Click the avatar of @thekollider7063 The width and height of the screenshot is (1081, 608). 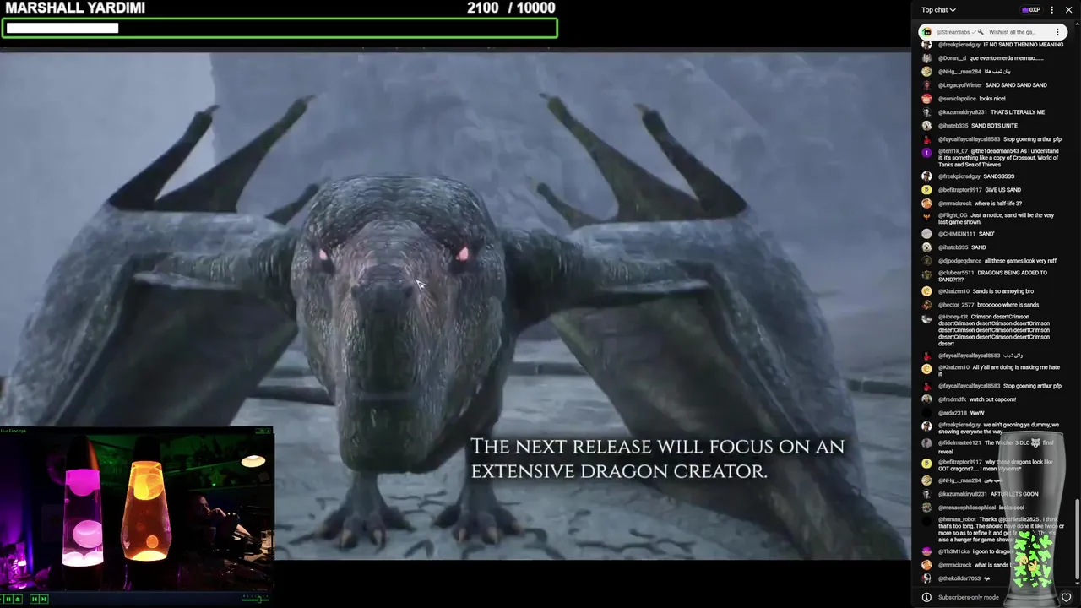(926, 578)
